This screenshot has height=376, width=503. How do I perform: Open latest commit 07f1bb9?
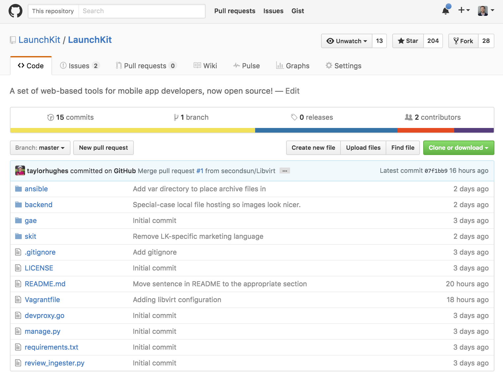(436, 171)
